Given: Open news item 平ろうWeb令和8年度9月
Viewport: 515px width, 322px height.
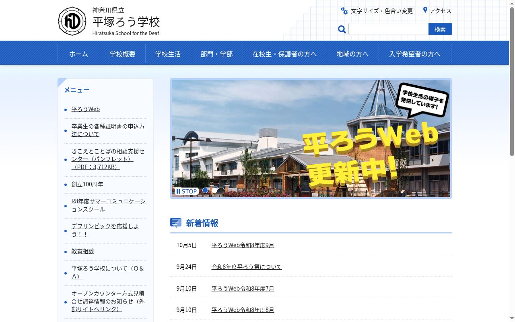Looking at the screenshot, I should coord(243,245).
